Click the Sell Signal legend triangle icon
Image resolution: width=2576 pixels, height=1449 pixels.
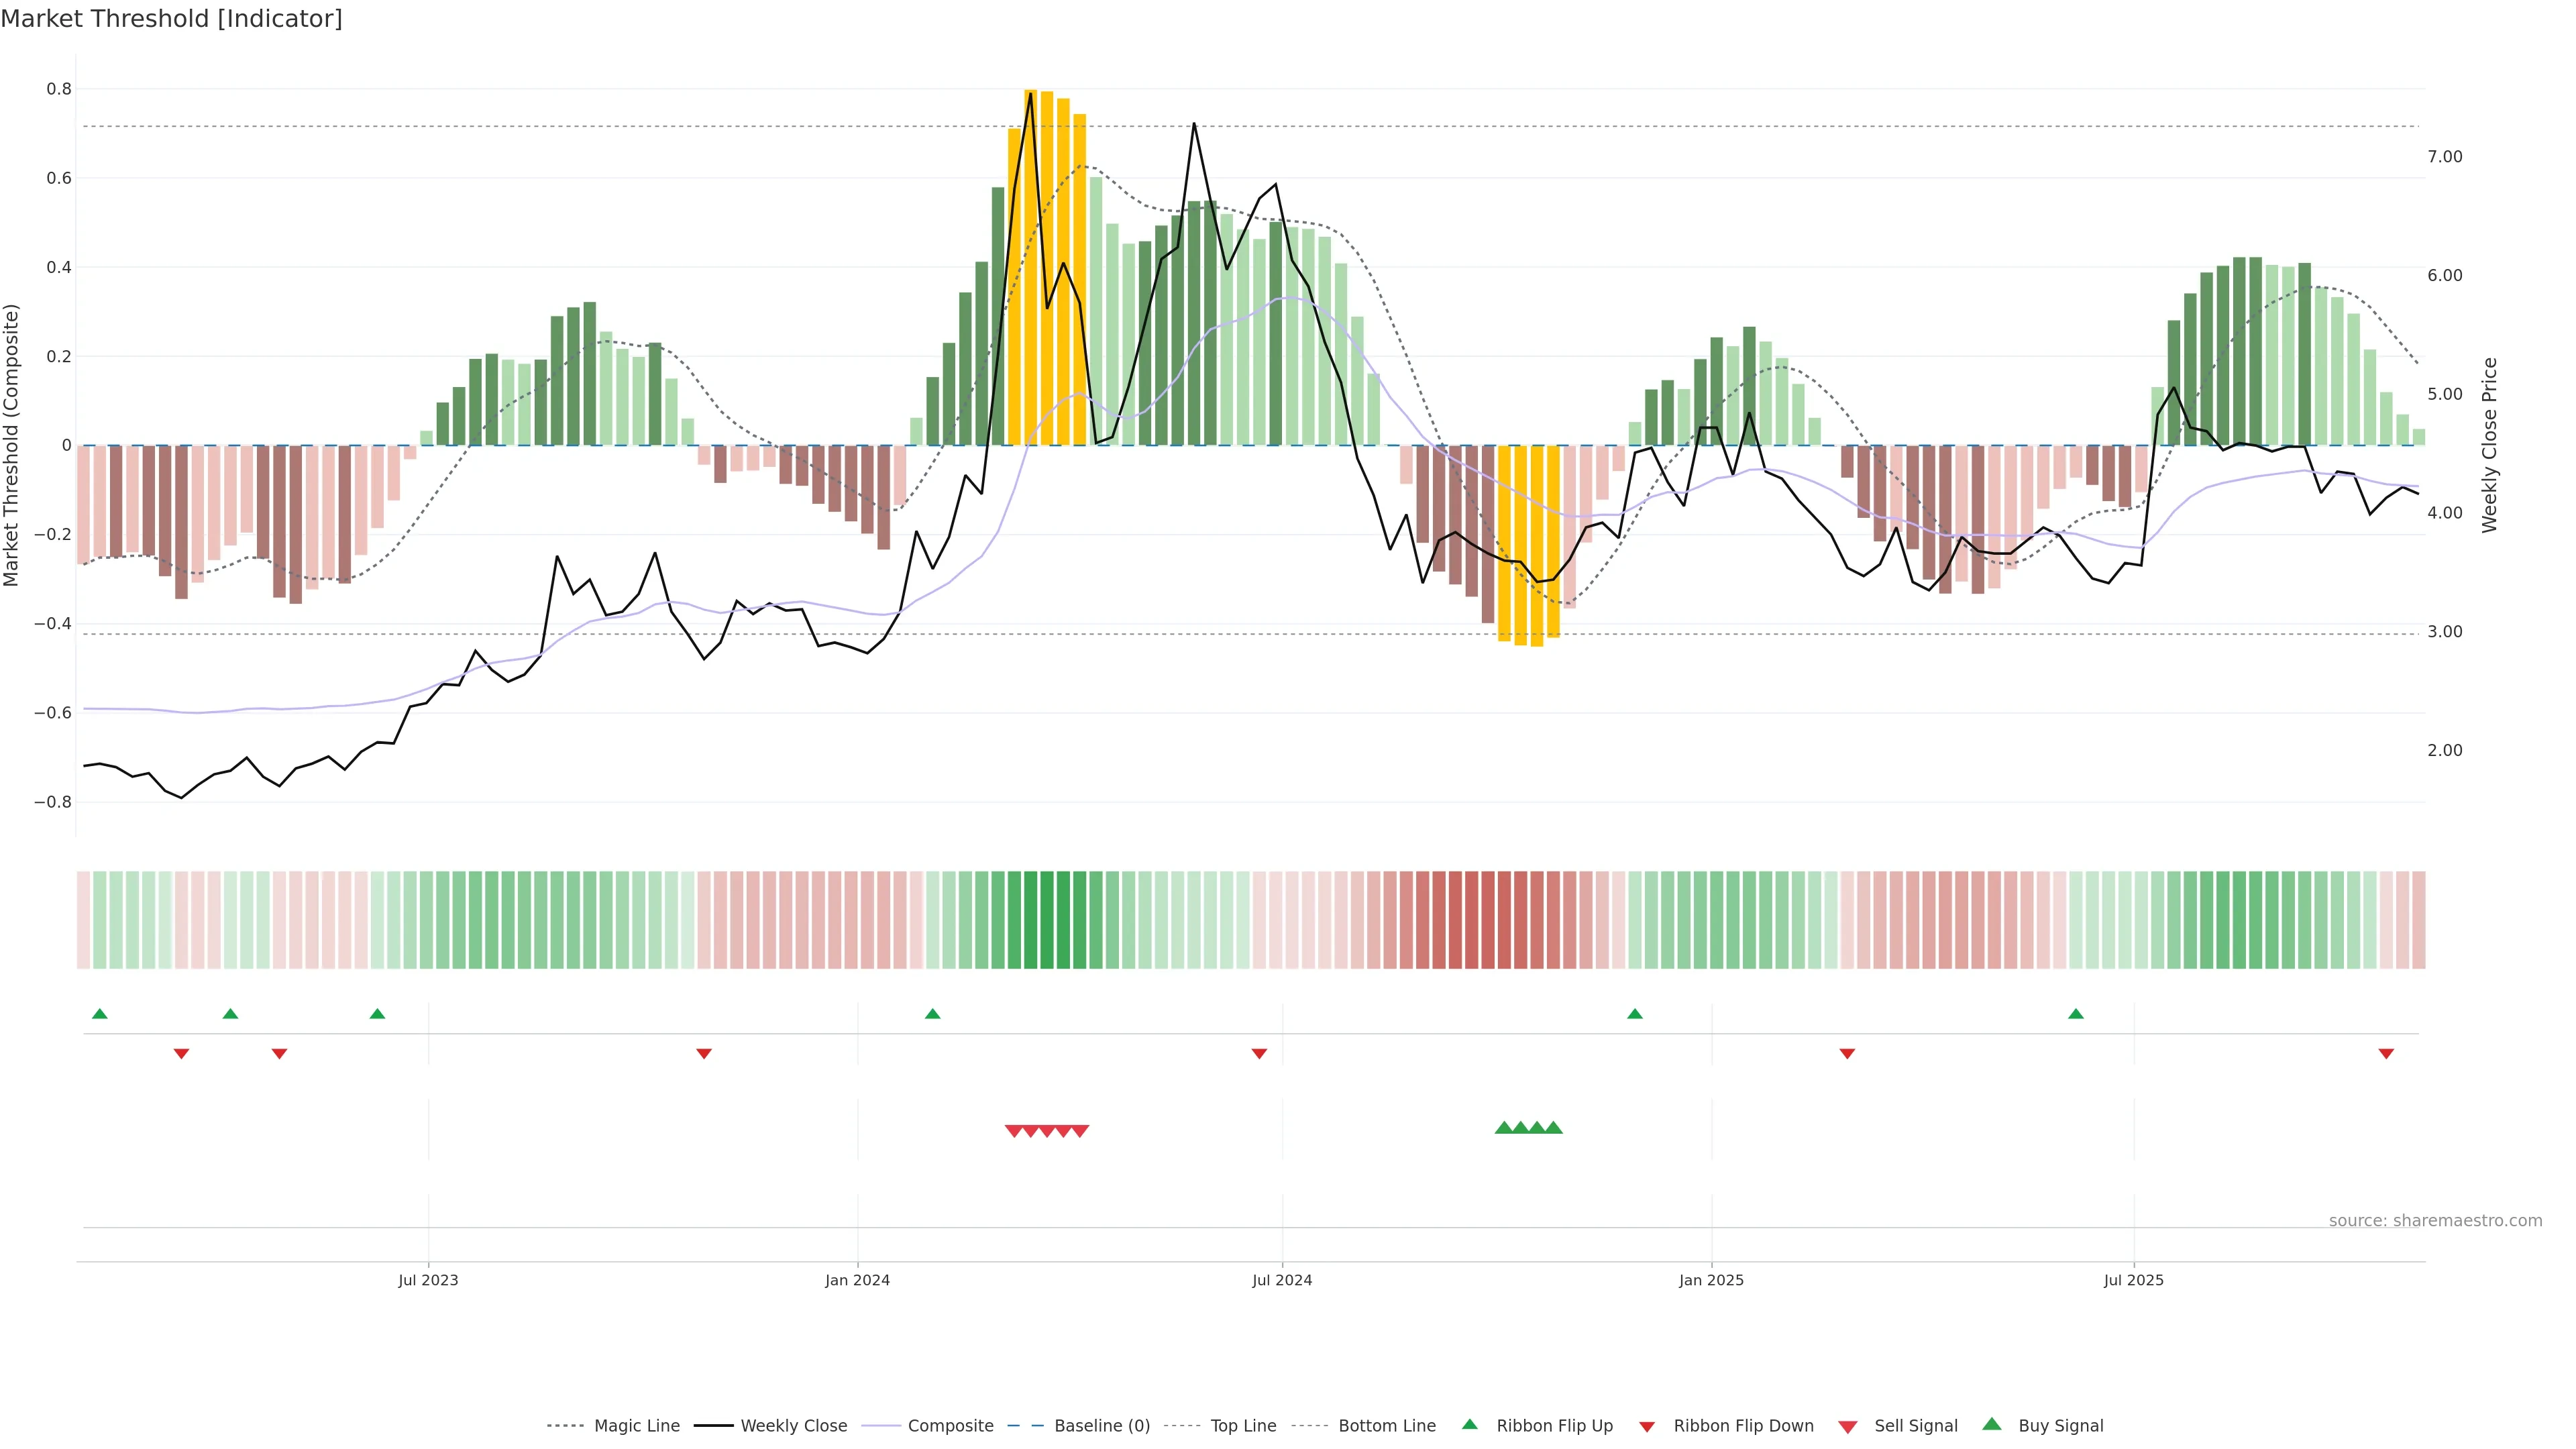click(1847, 1427)
